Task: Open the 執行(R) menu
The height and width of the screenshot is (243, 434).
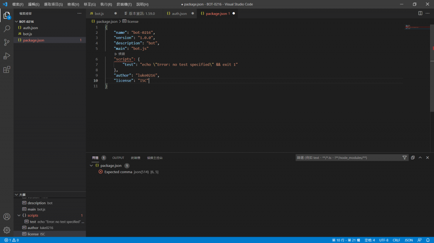Action: (x=106, y=4)
